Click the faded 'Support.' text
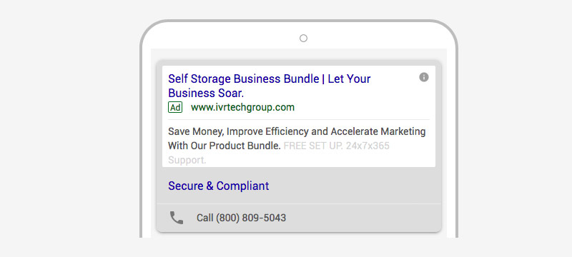Screen dimensions: 572x257 [187, 160]
